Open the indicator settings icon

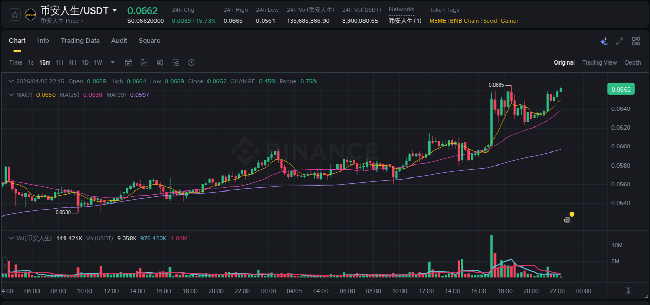pos(176,62)
